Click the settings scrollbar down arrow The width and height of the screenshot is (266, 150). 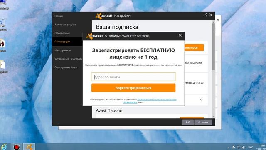(x=213, y=117)
